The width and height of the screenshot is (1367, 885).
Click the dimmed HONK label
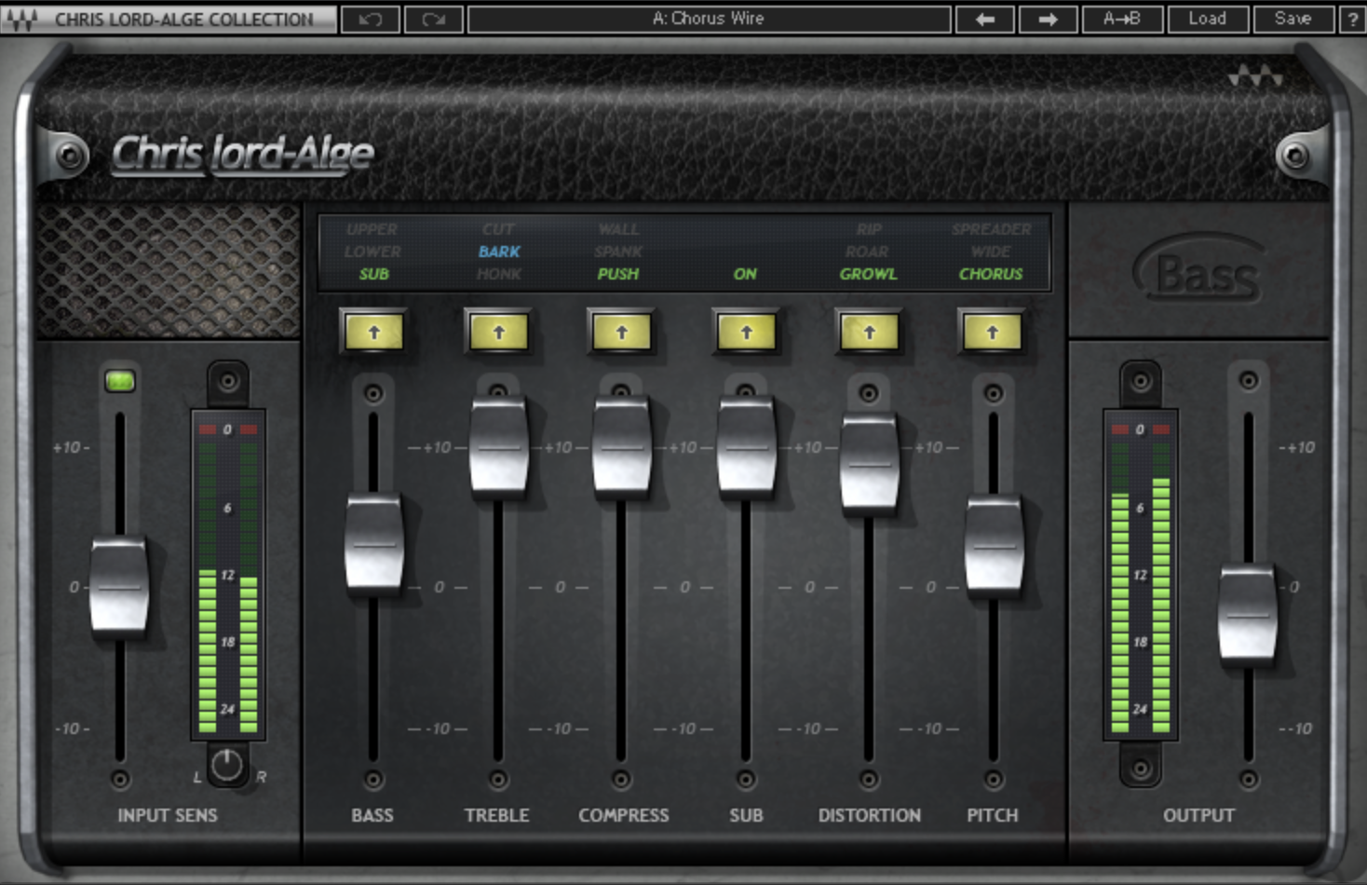click(499, 274)
